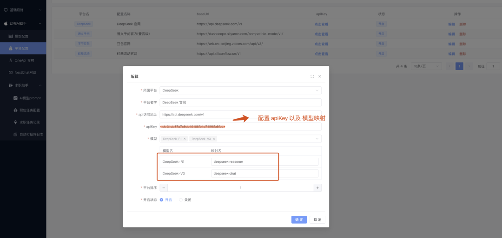Viewport: 502px width, 238px height.
Task: Click the 通义千问官方(兼容版) configuration name cell
Action: coord(133,34)
